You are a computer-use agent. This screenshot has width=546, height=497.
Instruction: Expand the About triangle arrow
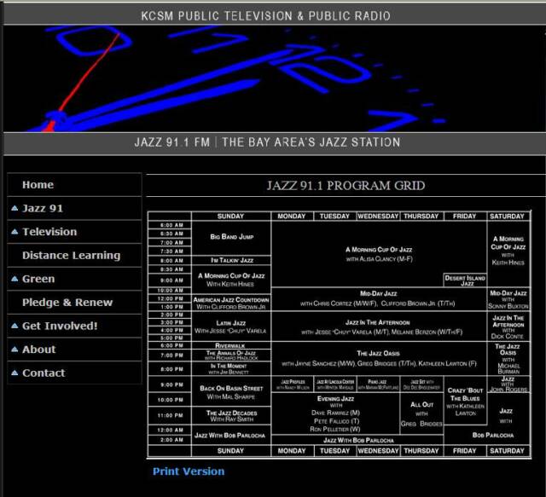[15, 349]
